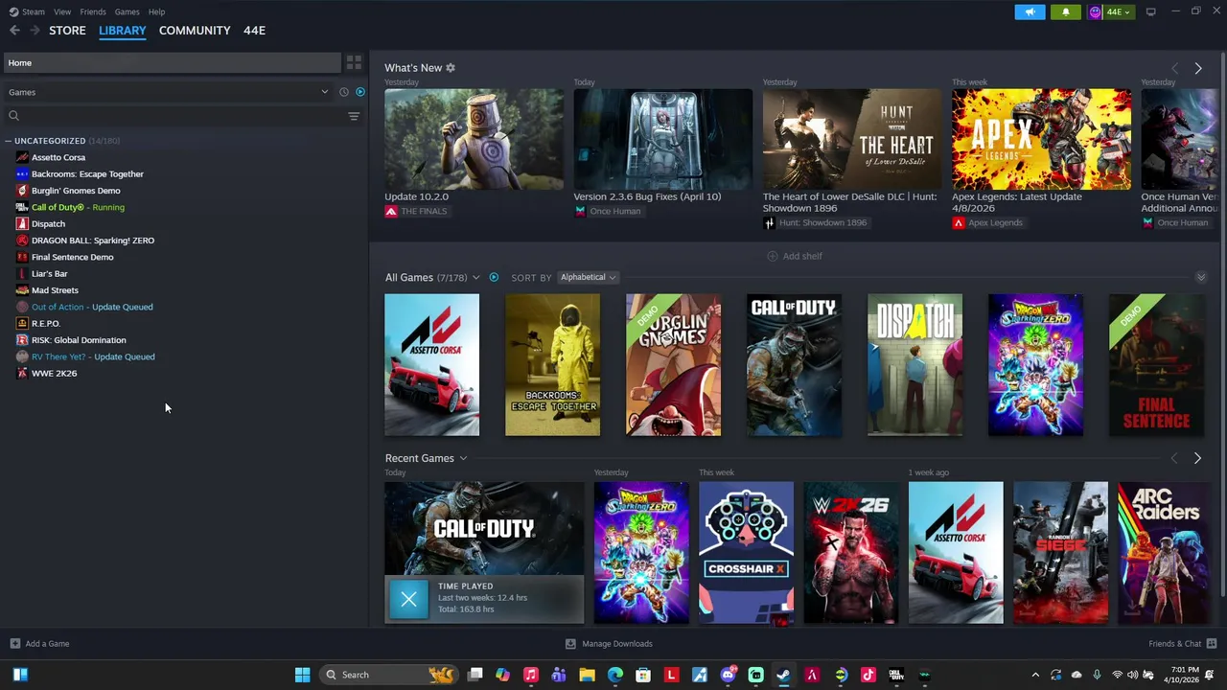Switch to the COMMUNITY tab
1227x690 pixels.
pos(195,31)
